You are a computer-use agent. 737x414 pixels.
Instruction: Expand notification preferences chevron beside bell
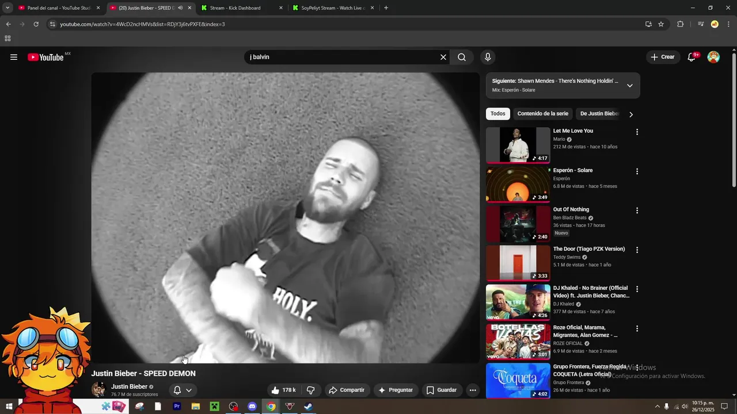[x=189, y=390]
